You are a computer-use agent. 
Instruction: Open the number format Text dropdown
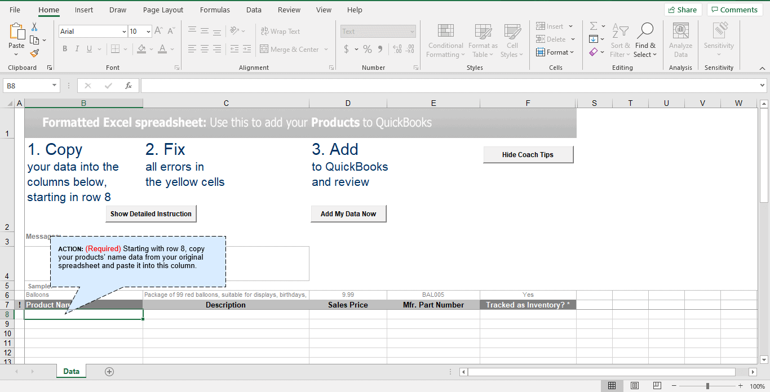pos(412,32)
